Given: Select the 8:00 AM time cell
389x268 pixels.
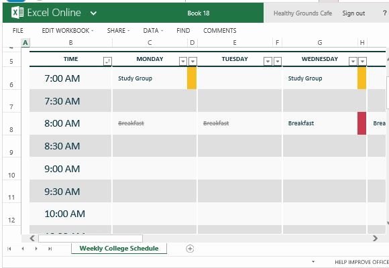Looking at the screenshot, I should [70, 123].
